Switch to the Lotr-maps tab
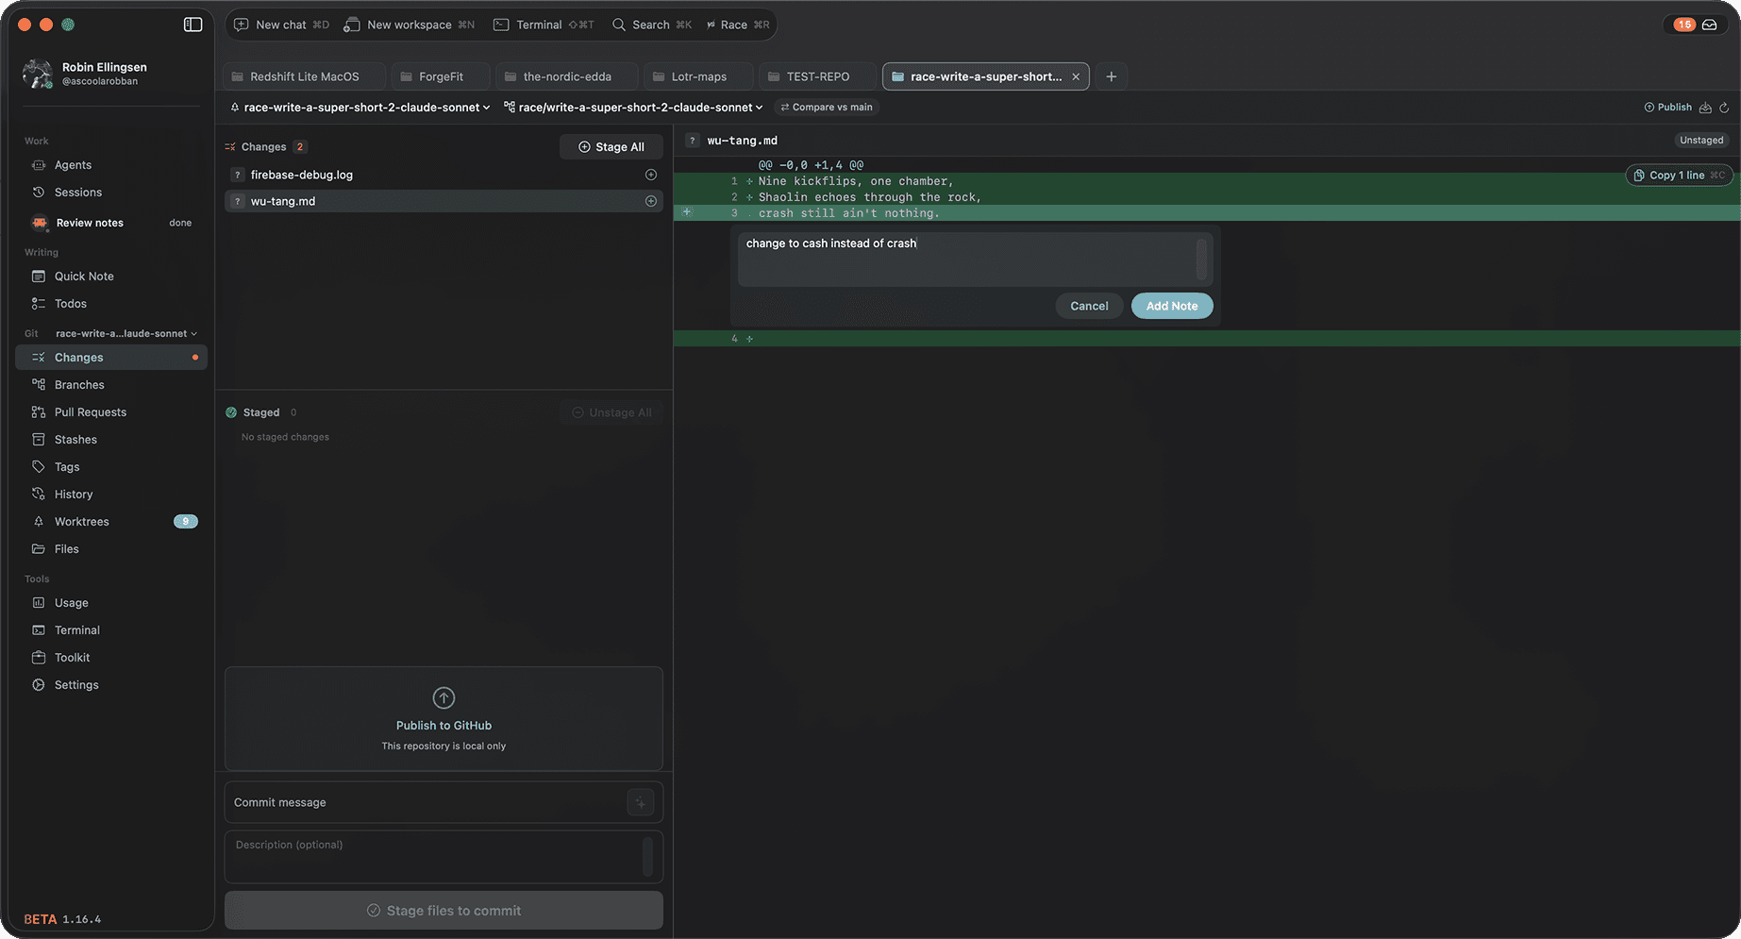 point(698,76)
